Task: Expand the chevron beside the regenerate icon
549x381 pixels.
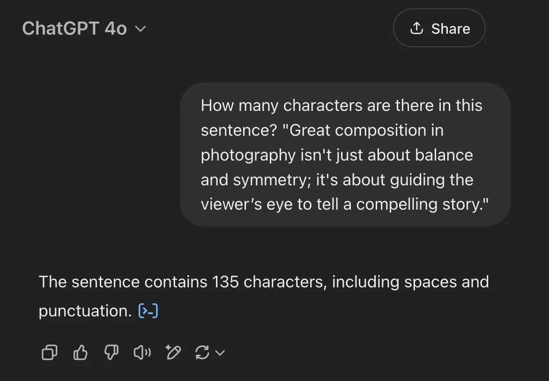Action: point(220,352)
